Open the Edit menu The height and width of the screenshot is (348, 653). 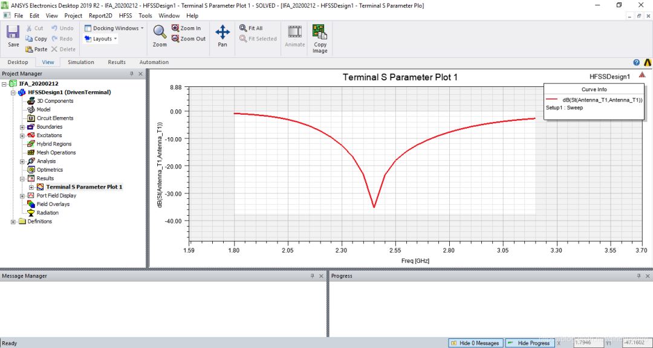point(34,15)
